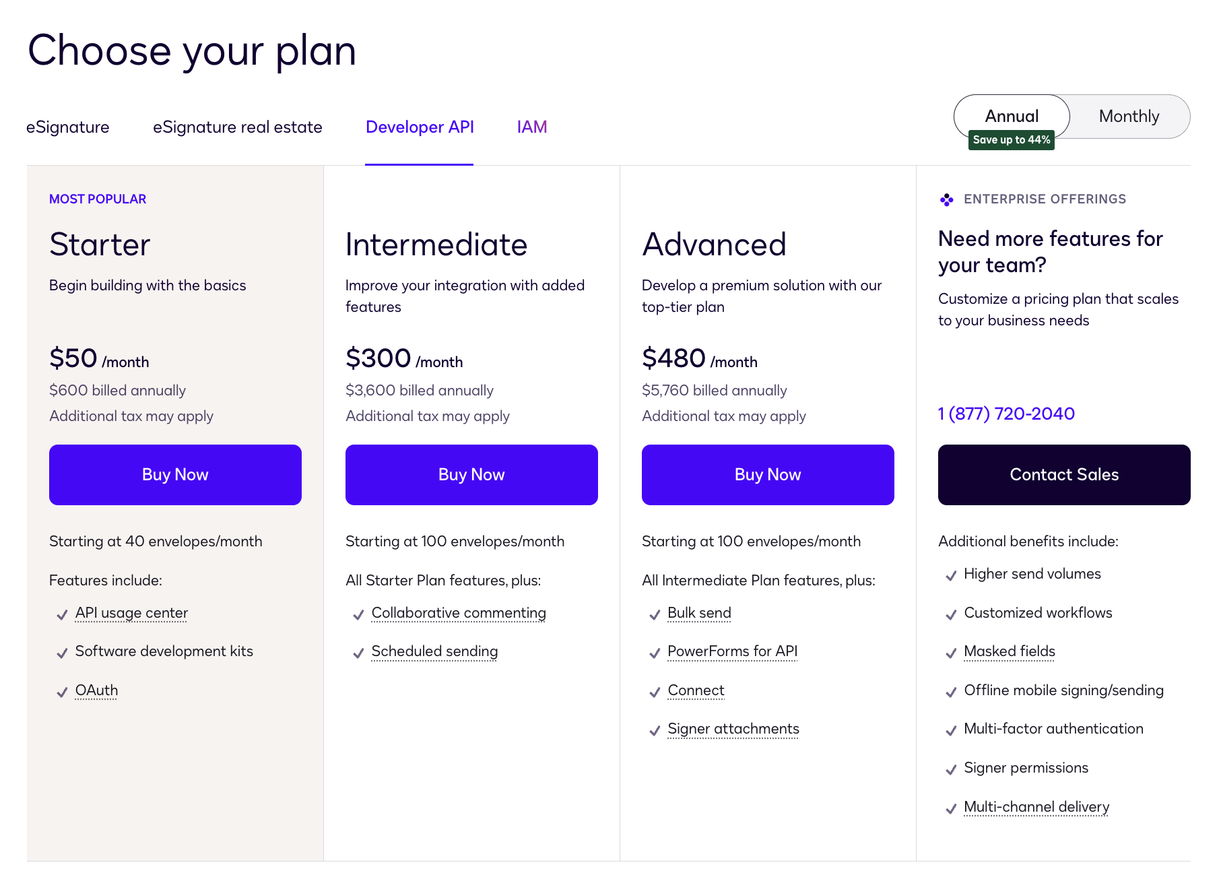Viewport: 1219px width, 873px height.
Task: Click checkmark icon next to Scheduled sending
Action: (358, 653)
